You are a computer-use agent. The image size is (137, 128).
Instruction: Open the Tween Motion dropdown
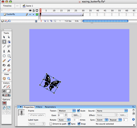tap(67, 111)
